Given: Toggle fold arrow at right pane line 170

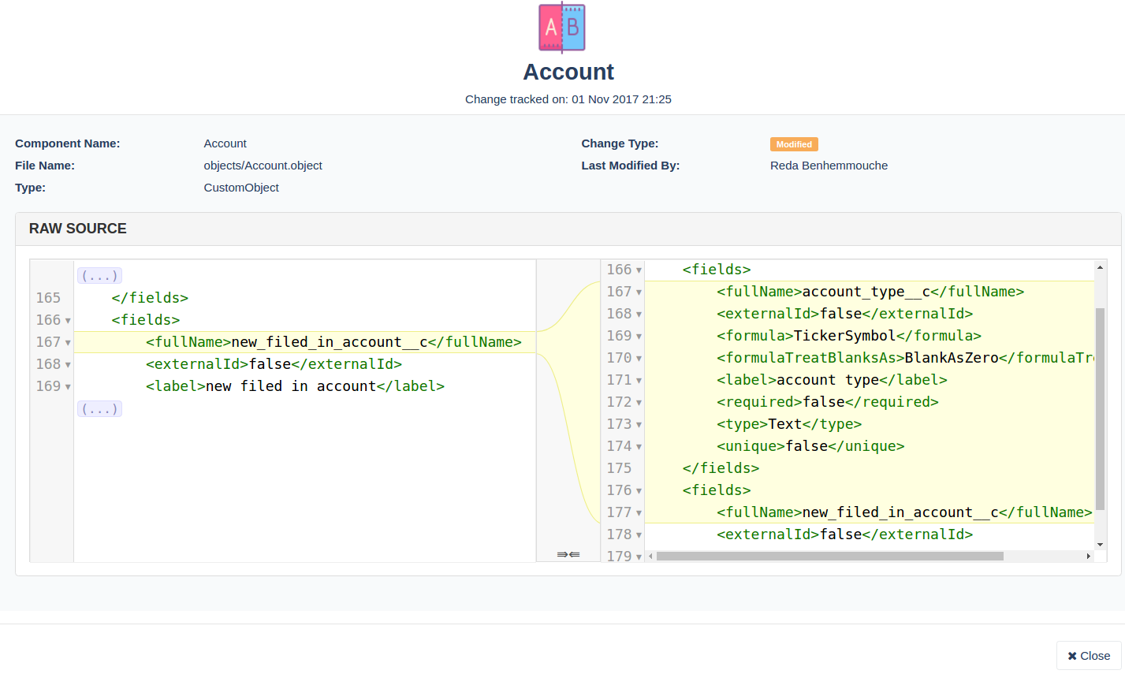Looking at the screenshot, I should 639,359.
